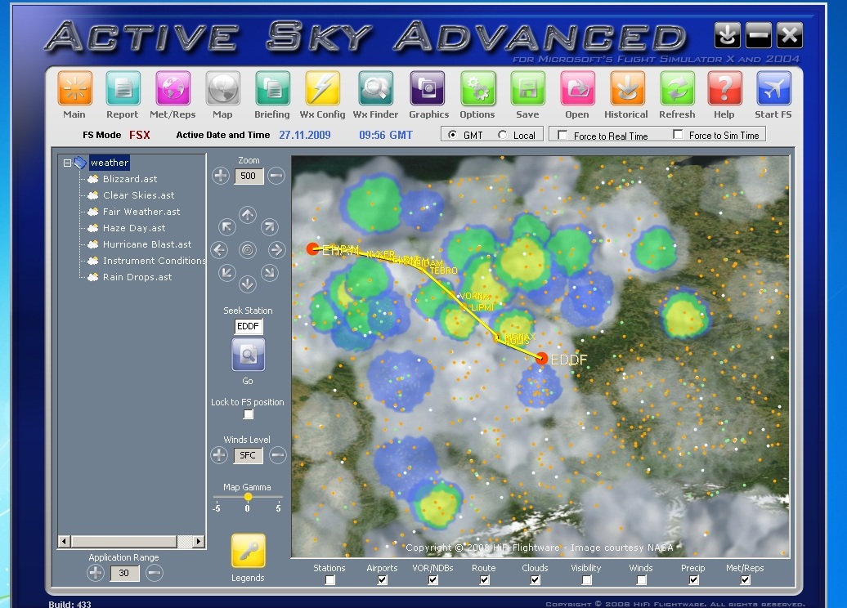
Task: Uncheck the Met/Reps map layer
Action: [745, 580]
